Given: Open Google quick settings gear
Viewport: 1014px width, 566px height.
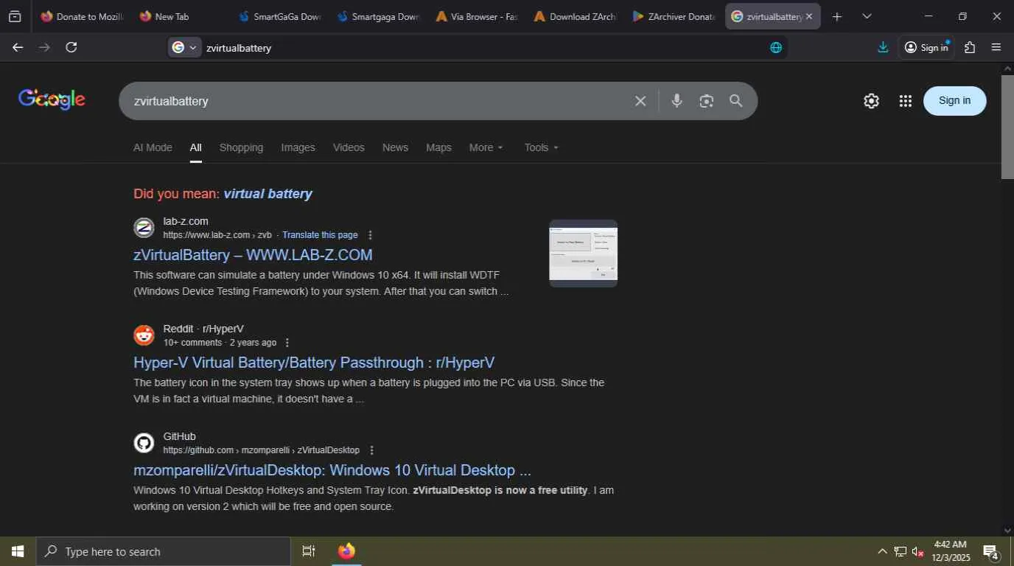Looking at the screenshot, I should 871,101.
